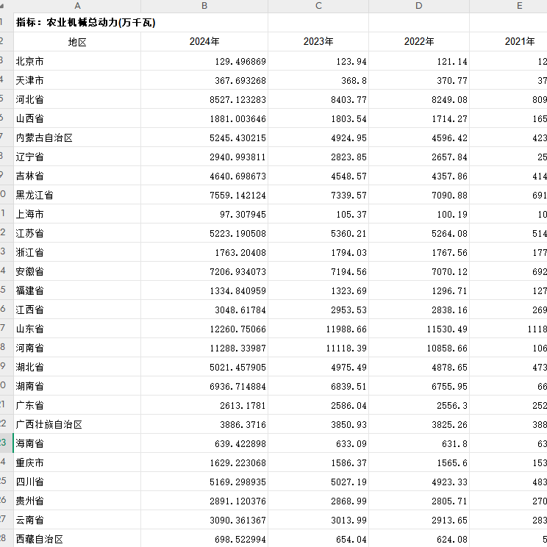The width and height of the screenshot is (547, 547).
Task: Select the 云南省 cell
Action: coord(77,520)
